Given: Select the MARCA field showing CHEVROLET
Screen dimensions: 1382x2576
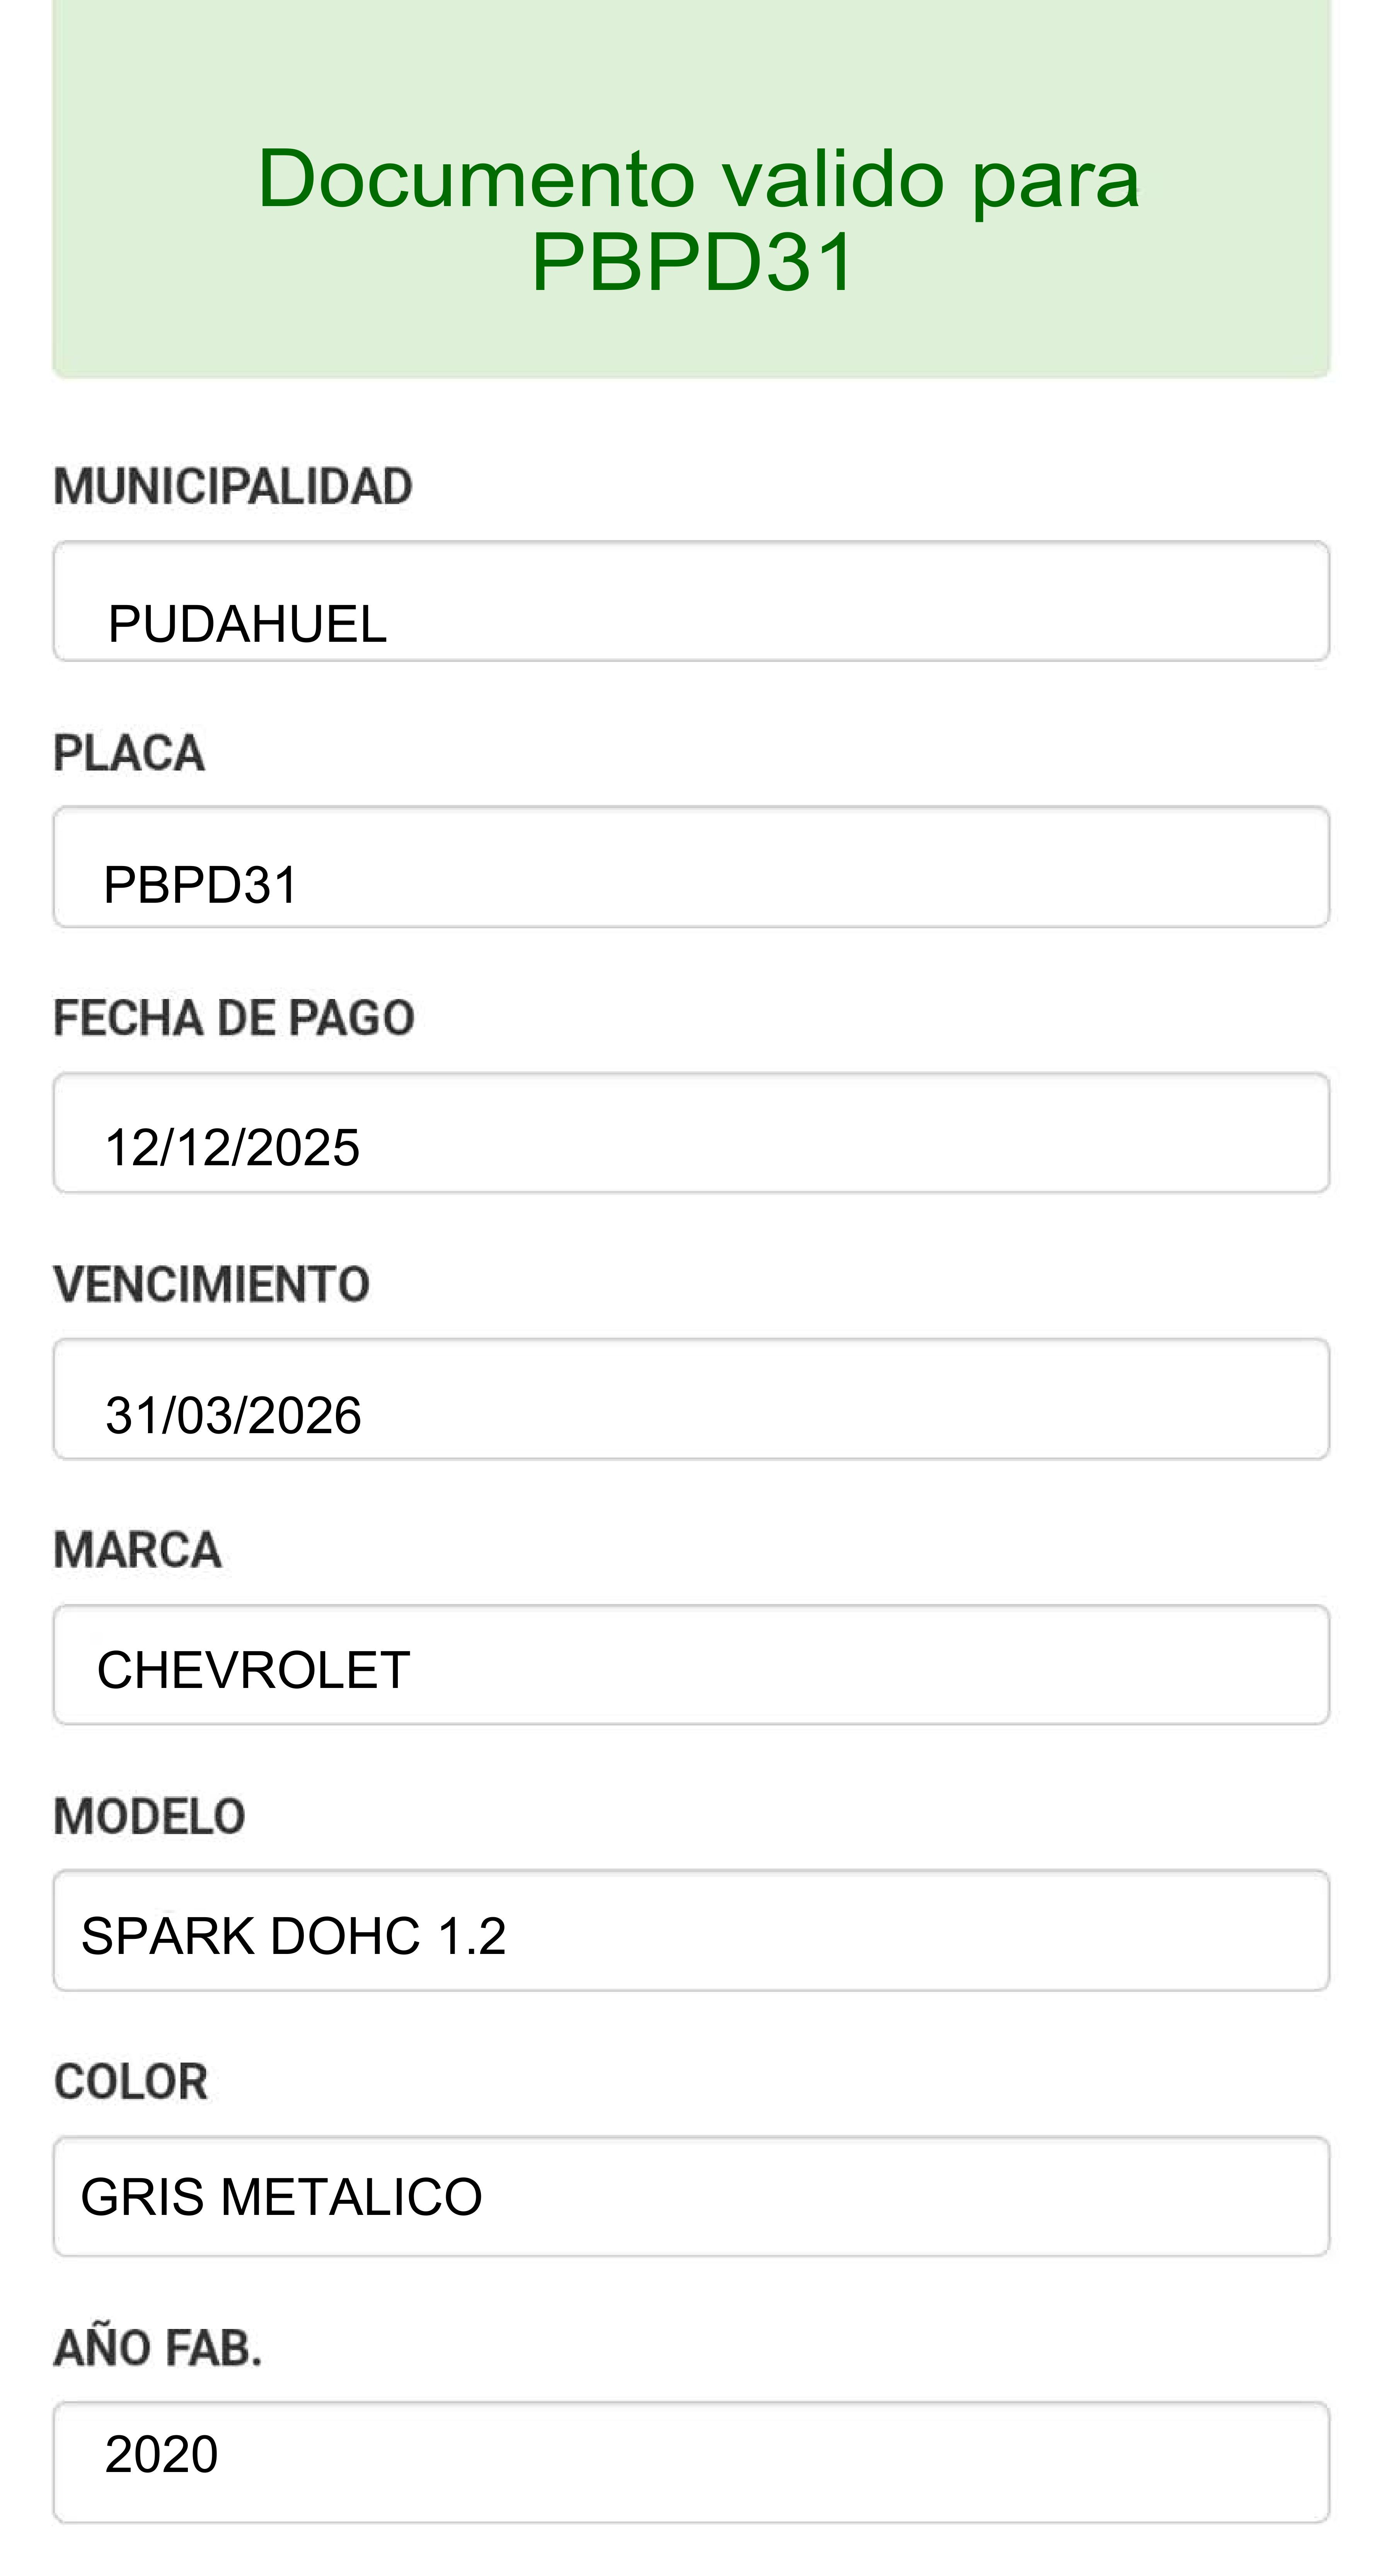Looking at the screenshot, I should tap(691, 1665).
